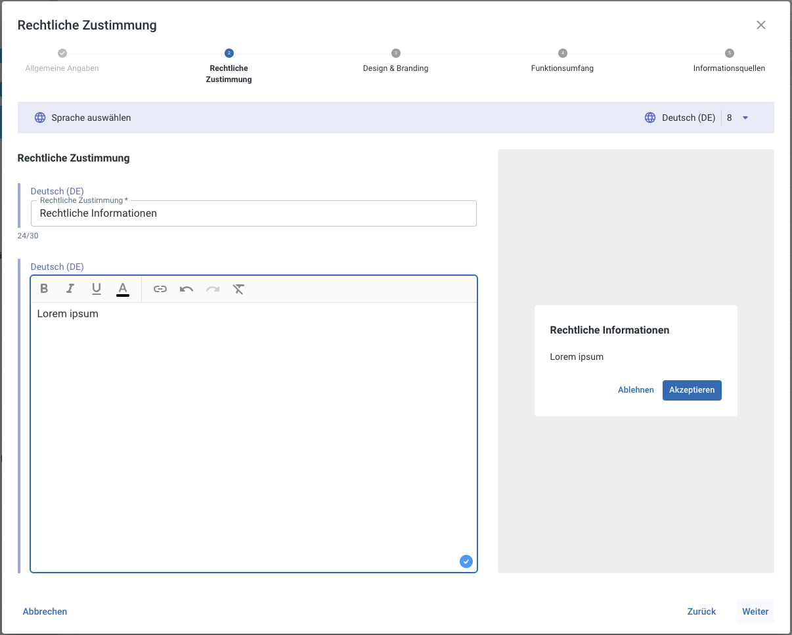Viewport: 792px width, 635px height.
Task: Toggle italic formatting in the editor toolbar
Action: (x=70, y=288)
